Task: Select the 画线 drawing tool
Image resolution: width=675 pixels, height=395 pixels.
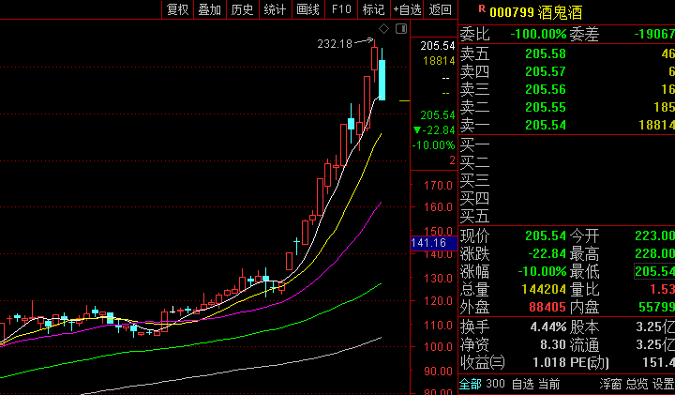Action: [x=308, y=9]
